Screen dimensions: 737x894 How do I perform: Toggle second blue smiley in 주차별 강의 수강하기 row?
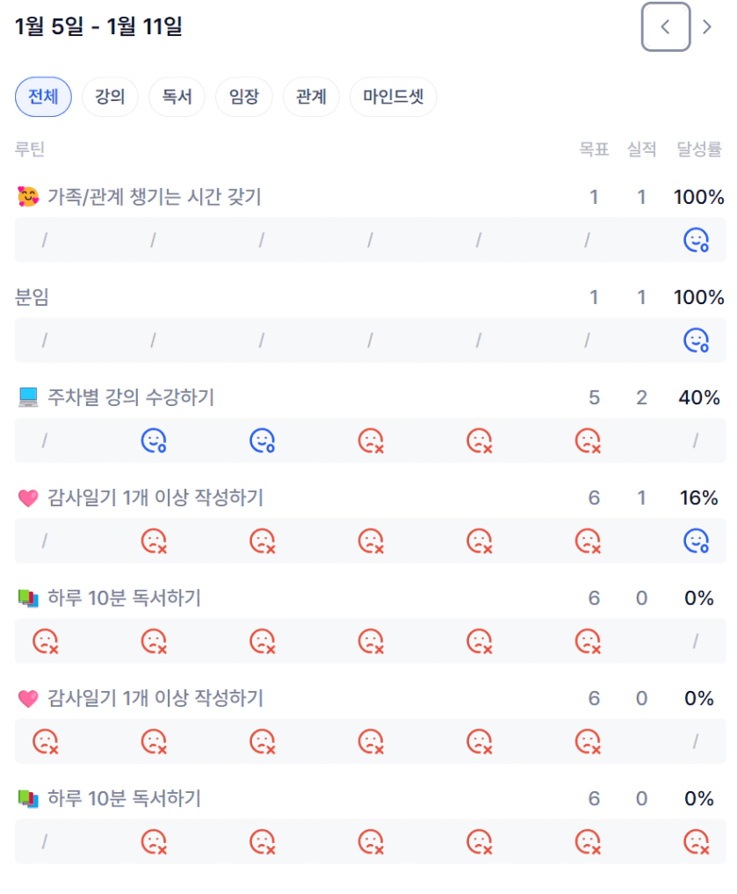click(x=262, y=440)
